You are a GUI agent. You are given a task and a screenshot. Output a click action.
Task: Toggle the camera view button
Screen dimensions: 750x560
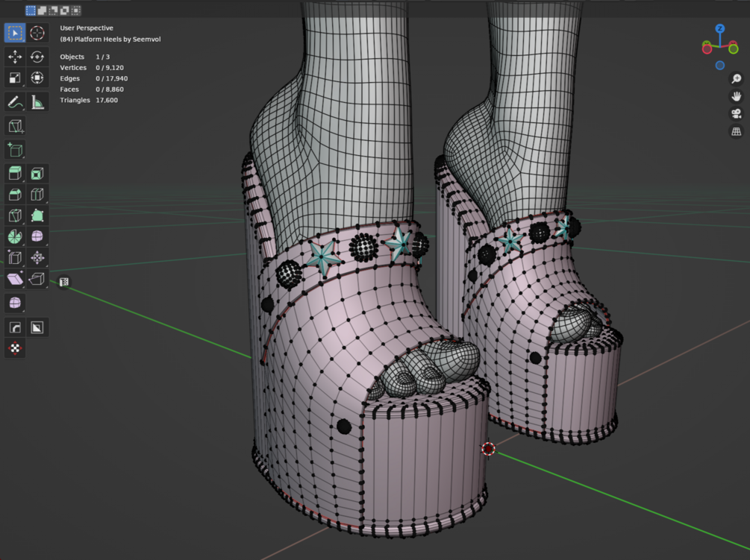pos(736,114)
